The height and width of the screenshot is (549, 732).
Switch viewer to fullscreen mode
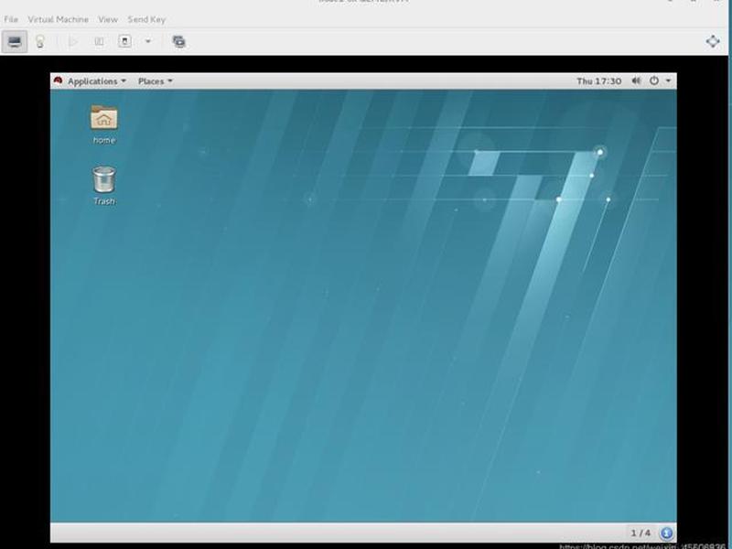click(713, 41)
